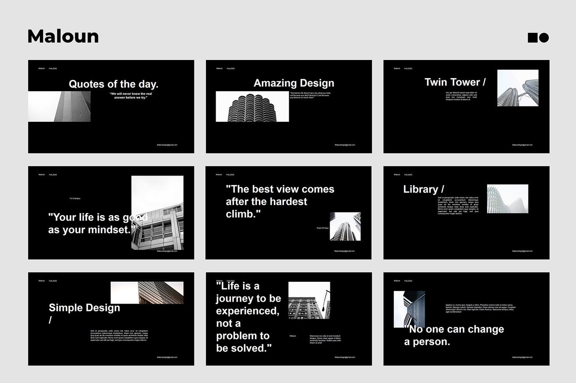Select the 'Simple Design' heading
Image resolution: width=576 pixels, height=383 pixels.
click(84, 308)
